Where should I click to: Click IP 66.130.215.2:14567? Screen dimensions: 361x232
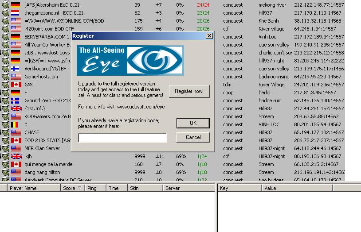click(316, 164)
